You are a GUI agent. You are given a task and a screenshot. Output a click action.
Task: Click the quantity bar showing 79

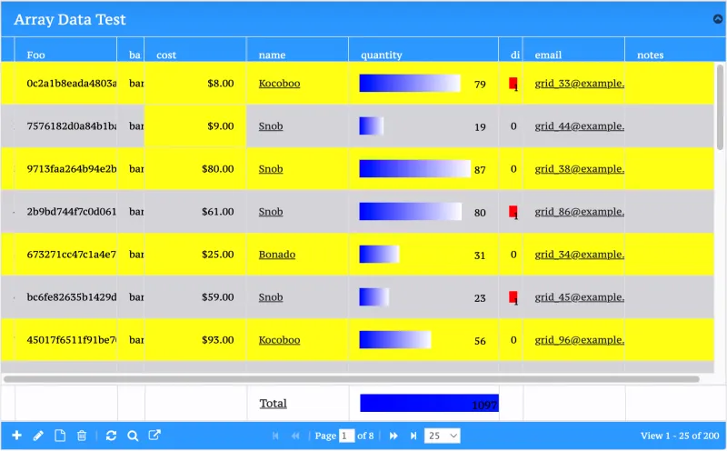click(x=410, y=84)
